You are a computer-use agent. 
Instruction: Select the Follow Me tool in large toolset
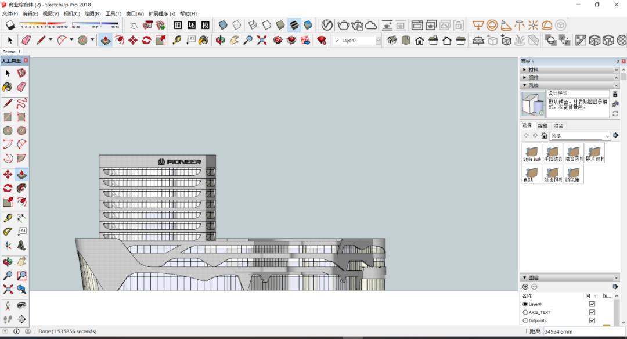pos(21,188)
